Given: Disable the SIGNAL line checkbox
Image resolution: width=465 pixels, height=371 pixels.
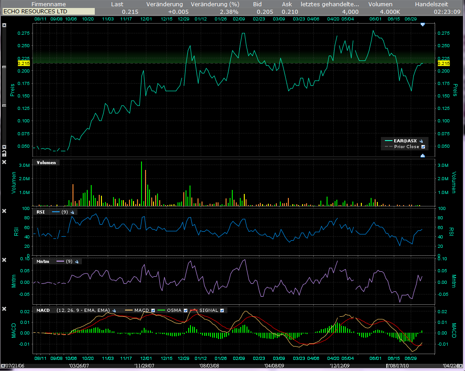Looking at the screenshot, I should (222, 311).
